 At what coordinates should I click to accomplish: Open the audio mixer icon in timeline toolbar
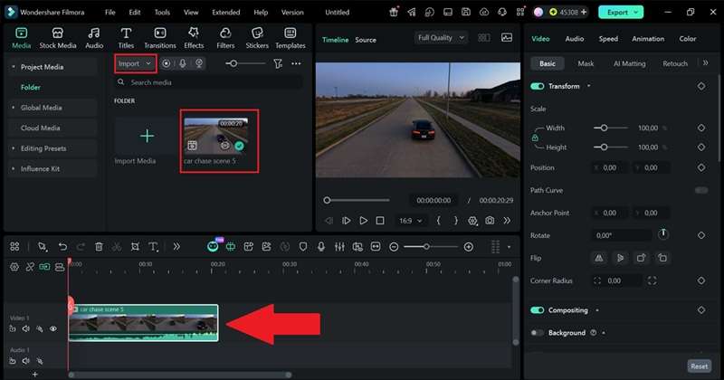339,247
